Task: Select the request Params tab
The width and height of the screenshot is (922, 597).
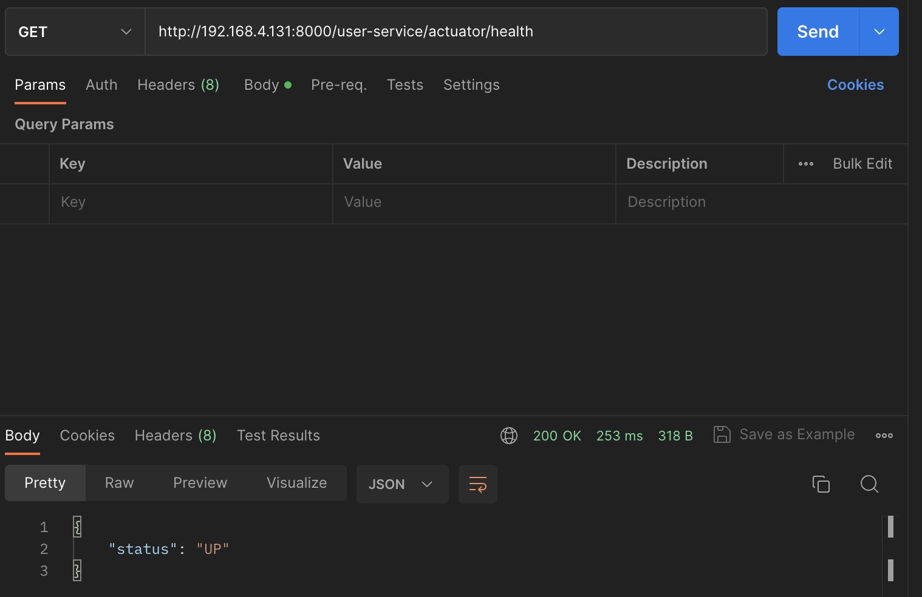Action: (x=40, y=85)
